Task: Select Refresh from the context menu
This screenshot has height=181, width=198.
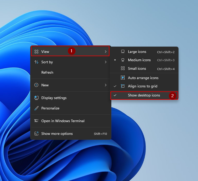Action: (47, 72)
